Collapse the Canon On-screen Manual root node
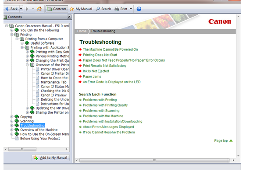Image resolution: width=253 pixels, height=185 pixels. (7, 26)
